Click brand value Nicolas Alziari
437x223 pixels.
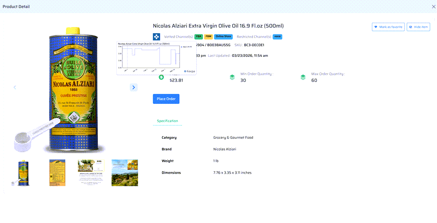pos(225,149)
